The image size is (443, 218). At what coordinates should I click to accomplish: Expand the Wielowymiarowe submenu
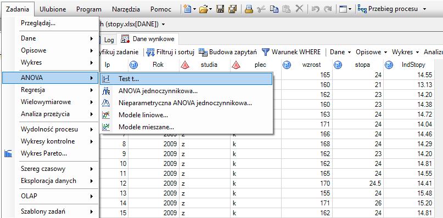(x=51, y=102)
